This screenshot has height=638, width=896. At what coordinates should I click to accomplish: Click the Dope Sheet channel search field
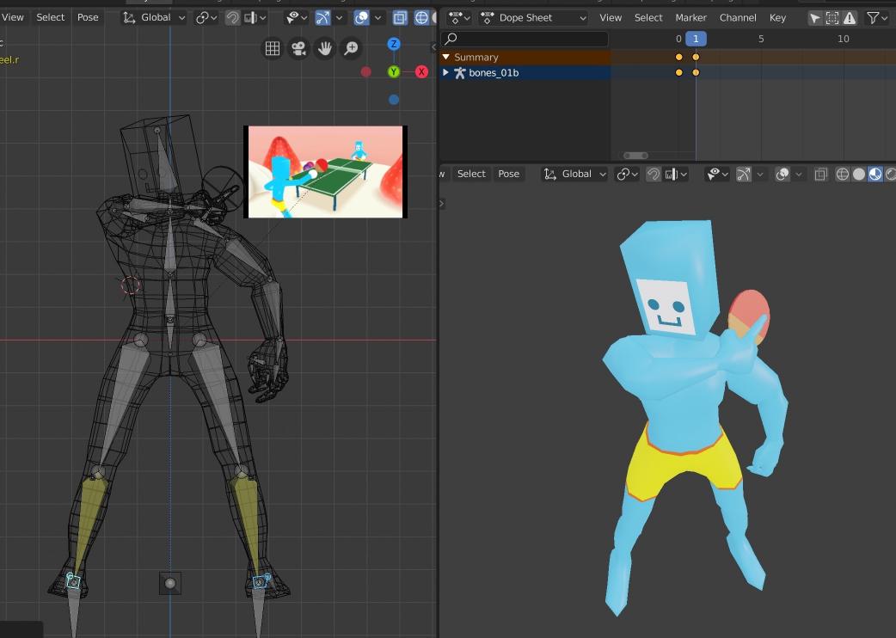coord(525,39)
